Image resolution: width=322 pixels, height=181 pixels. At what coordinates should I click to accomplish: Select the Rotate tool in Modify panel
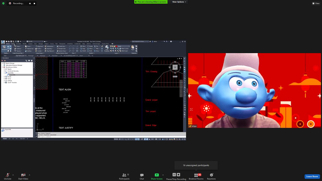point(90,46)
